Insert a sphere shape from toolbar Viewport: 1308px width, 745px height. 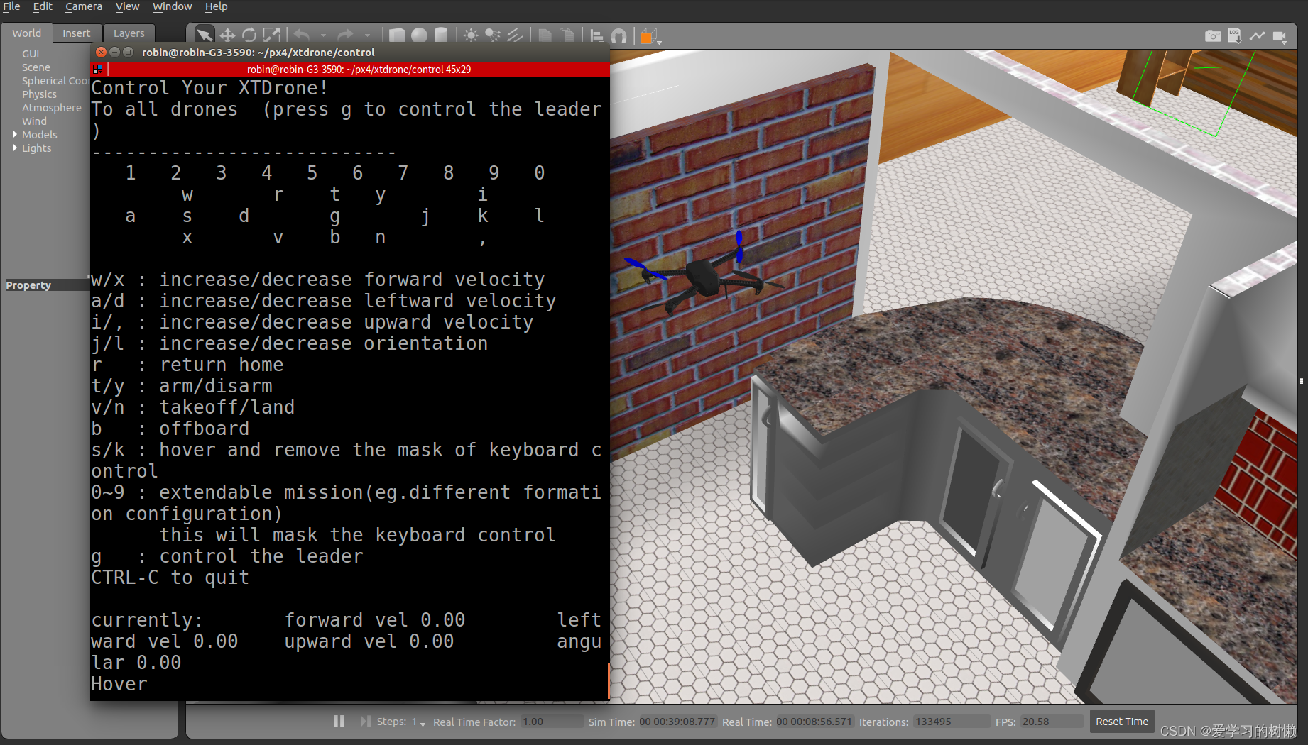point(420,35)
